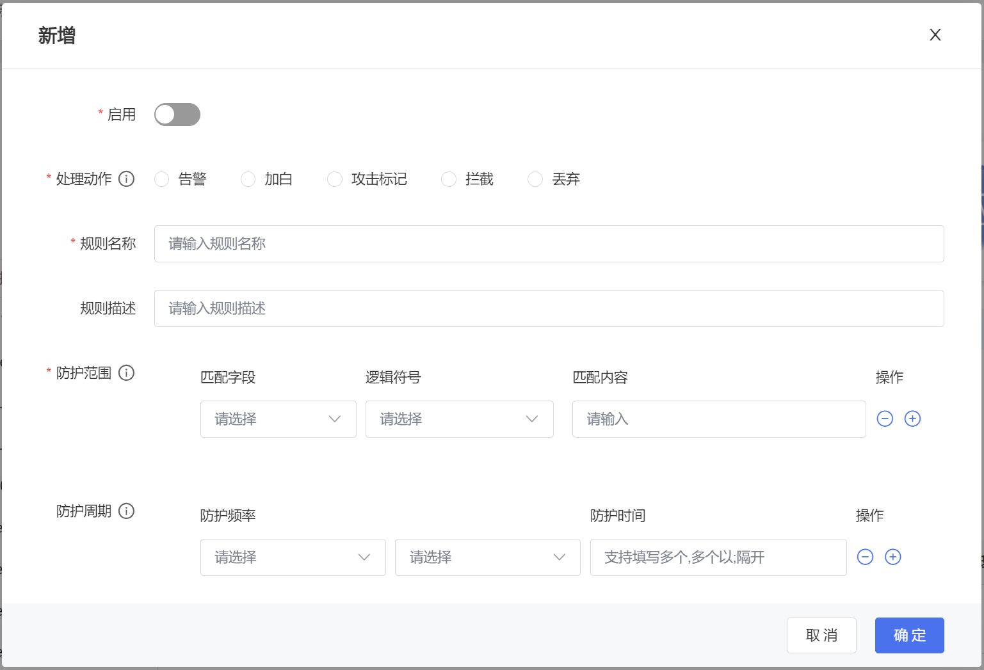Open the 匹配字段 dropdown
984x670 pixels.
pyautogui.click(x=278, y=419)
